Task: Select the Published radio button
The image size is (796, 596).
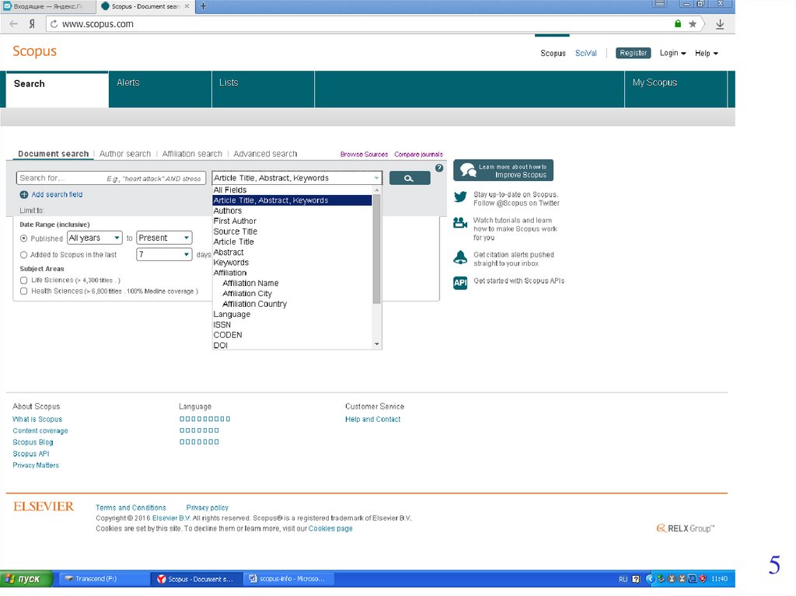Action: [x=24, y=238]
